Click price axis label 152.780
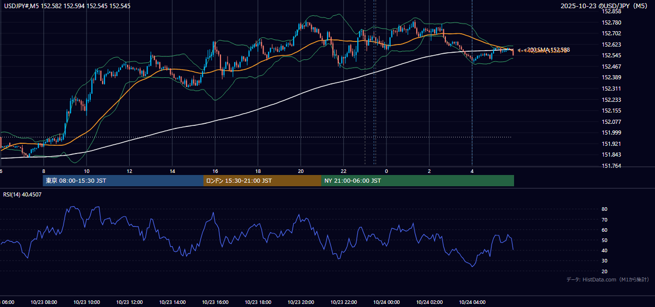Image resolution: width=655 pixels, height=307 pixels. [x=611, y=23]
